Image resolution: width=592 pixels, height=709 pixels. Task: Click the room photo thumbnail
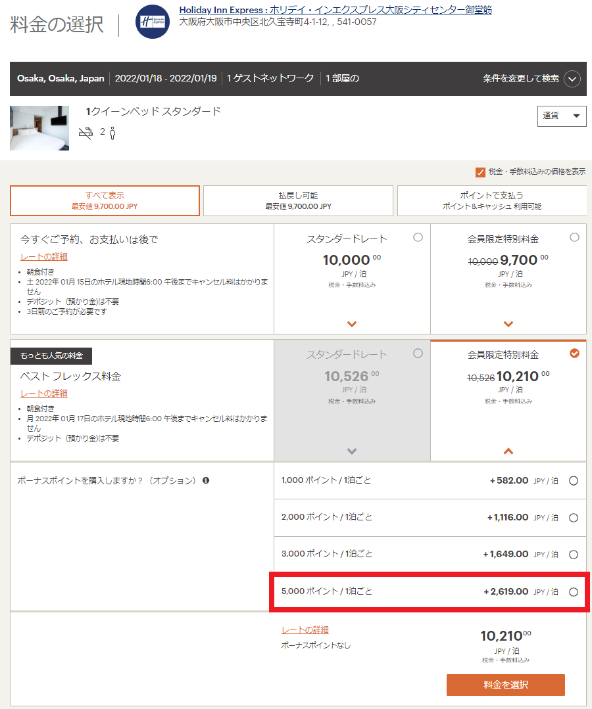click(39, 128)
